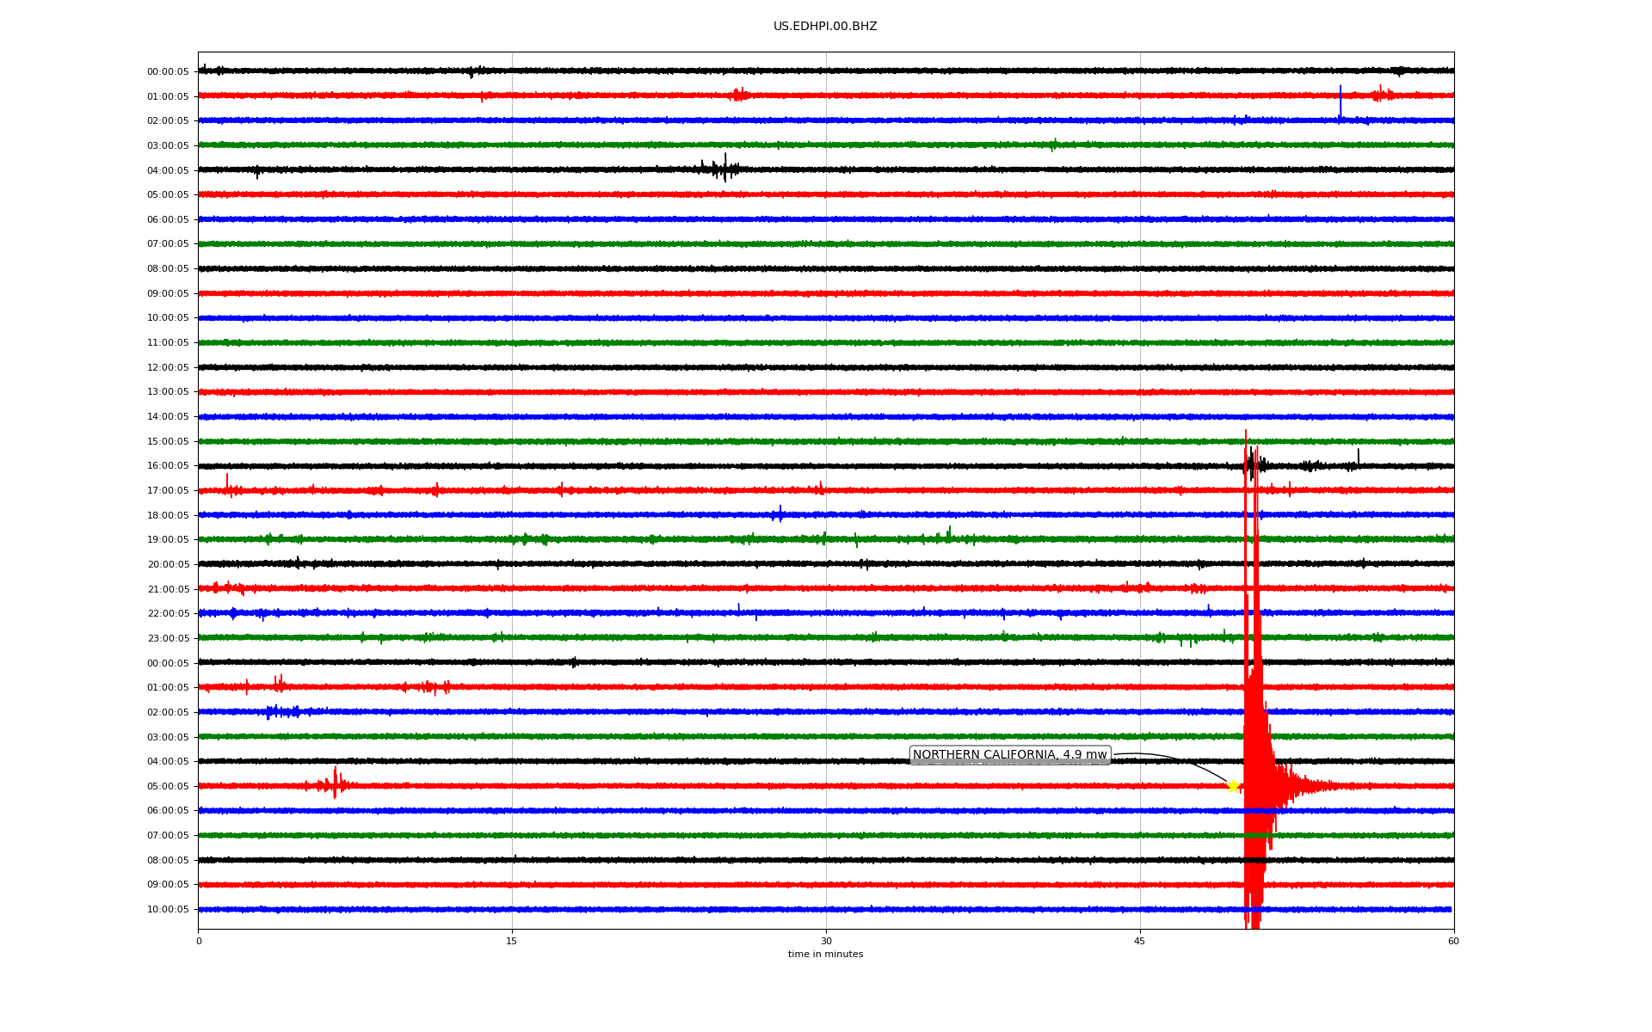Viewport: 1652px width, 1032px height.
Task: Click the 60 tick label on x-axis
Action: point(1453,942)
